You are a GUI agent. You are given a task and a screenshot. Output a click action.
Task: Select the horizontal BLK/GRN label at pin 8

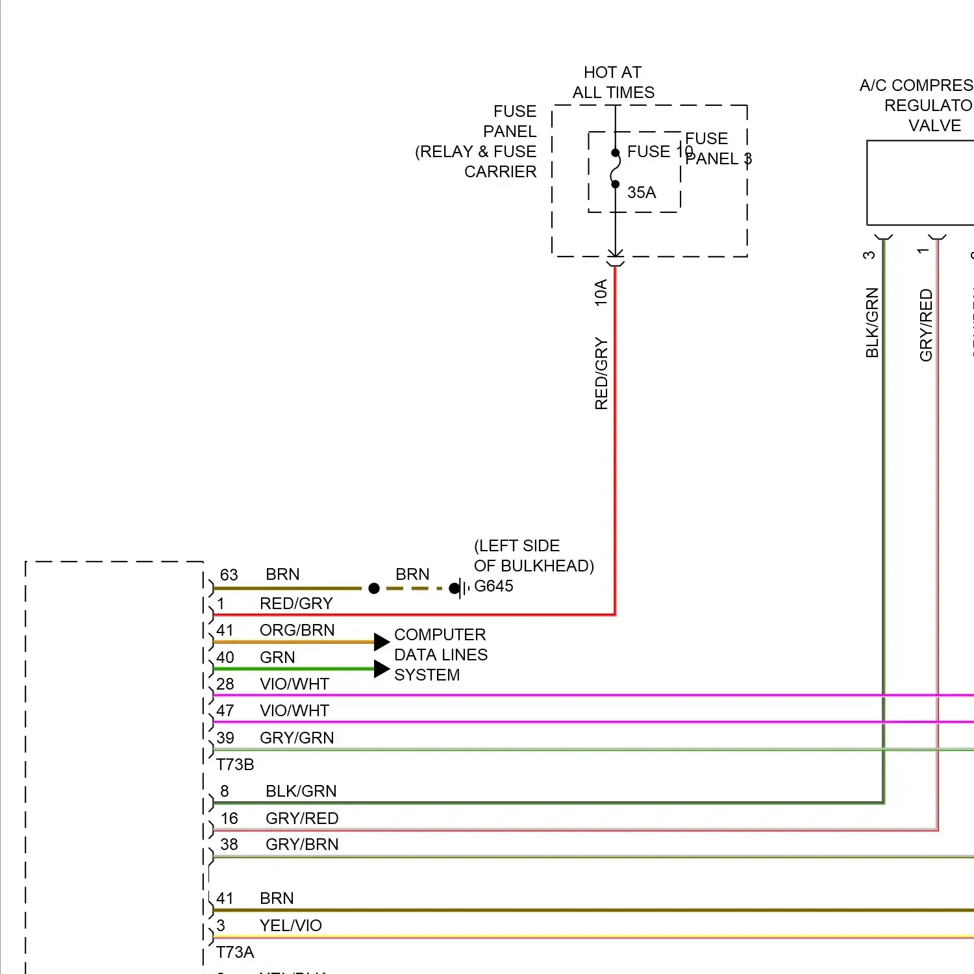(x=301, y=792)
